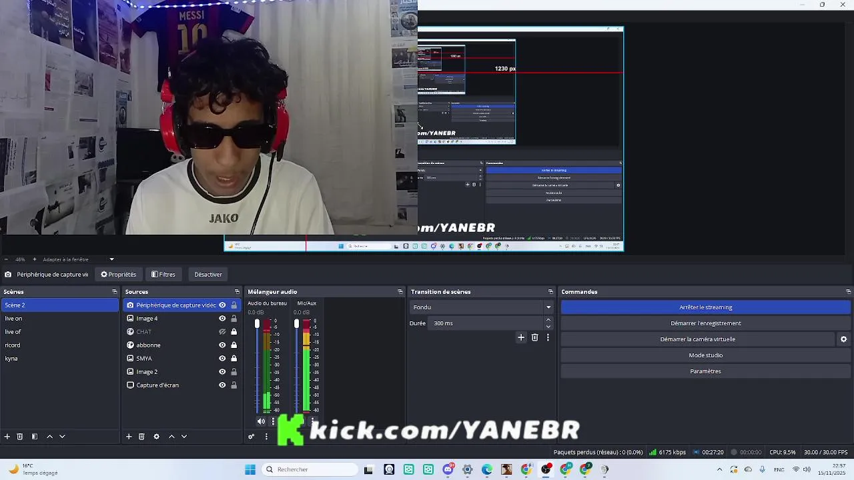854x480 pixels.
Task: Open advanced audio properties gears icon
Action: [x=252, y=437]
